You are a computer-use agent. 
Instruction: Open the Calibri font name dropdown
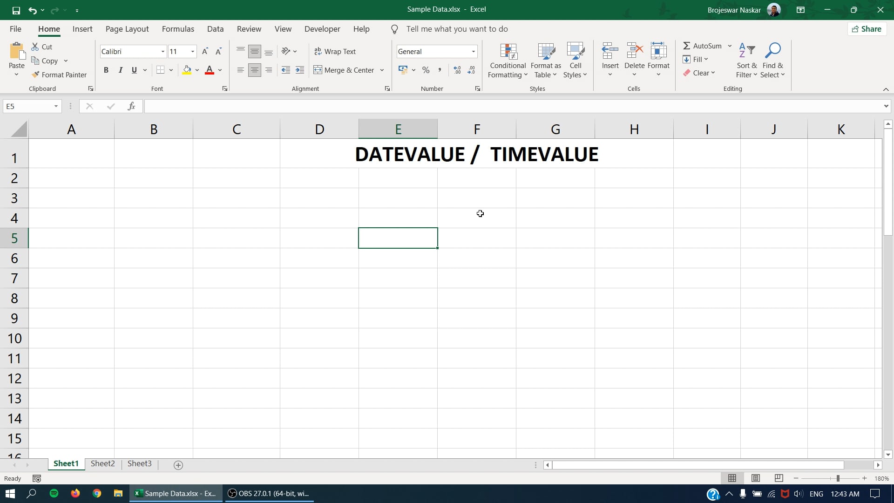(x=163, y=51)
